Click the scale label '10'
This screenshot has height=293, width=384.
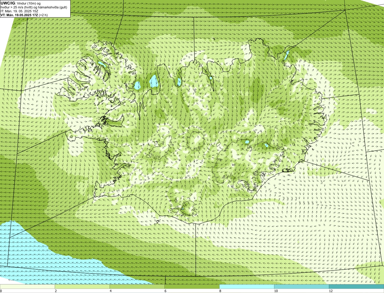coord(275,291)
